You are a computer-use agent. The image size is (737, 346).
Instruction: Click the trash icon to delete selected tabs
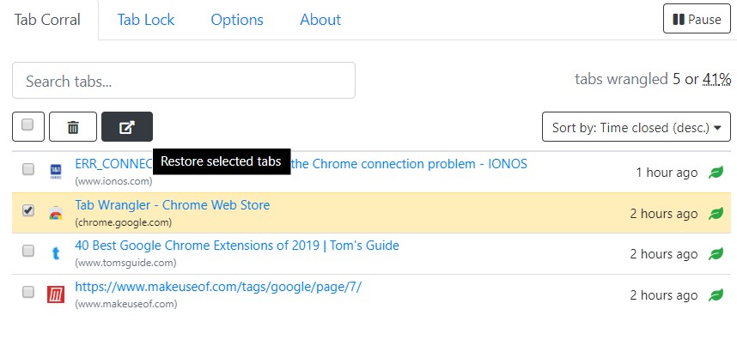[x=73, y=127]
